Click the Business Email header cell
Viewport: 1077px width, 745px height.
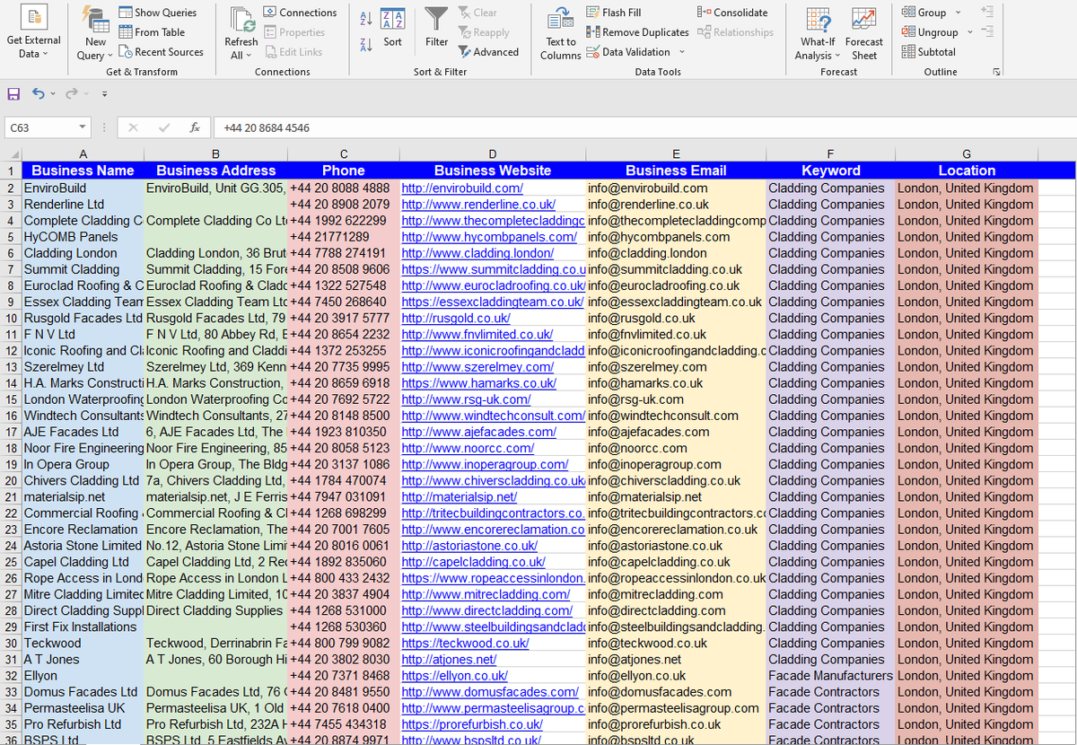pyautogui.click(x=676, y=171)
